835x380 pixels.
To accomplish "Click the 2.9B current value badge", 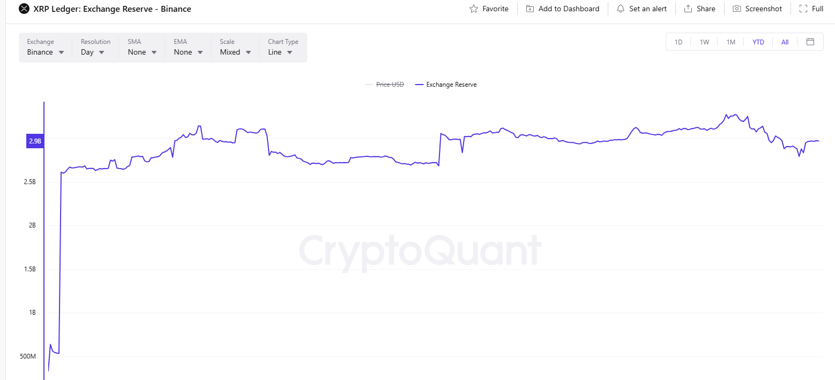I will (x=35, y=141).
